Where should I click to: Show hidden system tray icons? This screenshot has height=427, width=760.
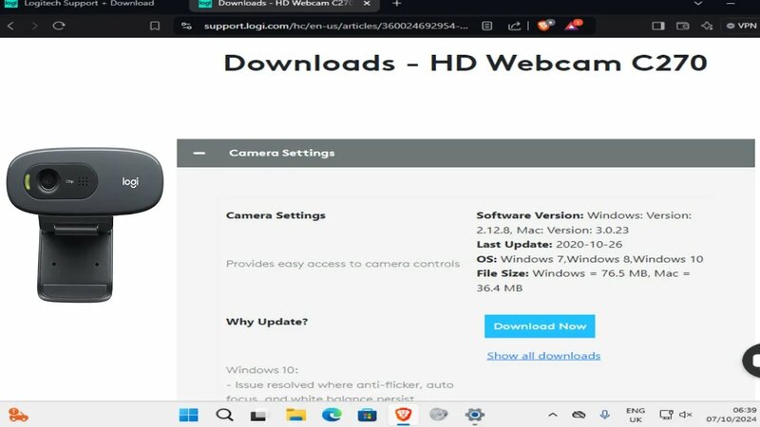coord(553,415)
